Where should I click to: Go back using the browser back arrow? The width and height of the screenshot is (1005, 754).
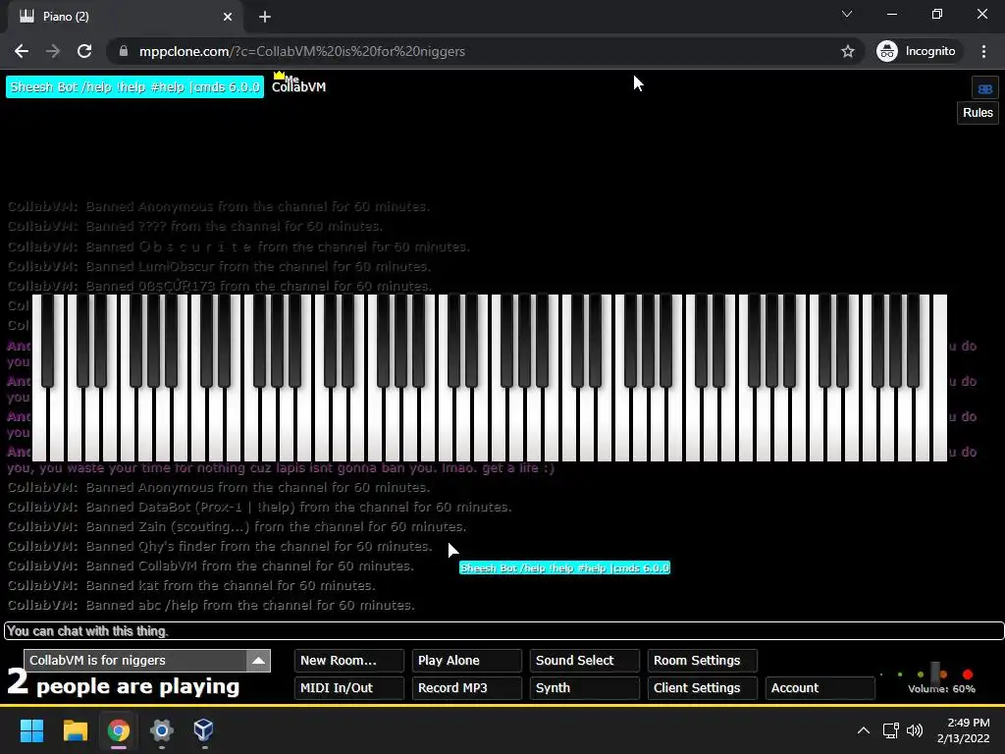point(22,51)
